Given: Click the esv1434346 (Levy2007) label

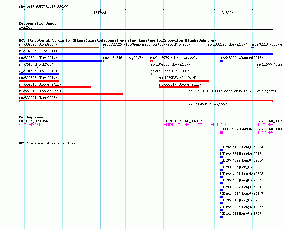Looking at the screenshot, I should click(x=123, y=58).
